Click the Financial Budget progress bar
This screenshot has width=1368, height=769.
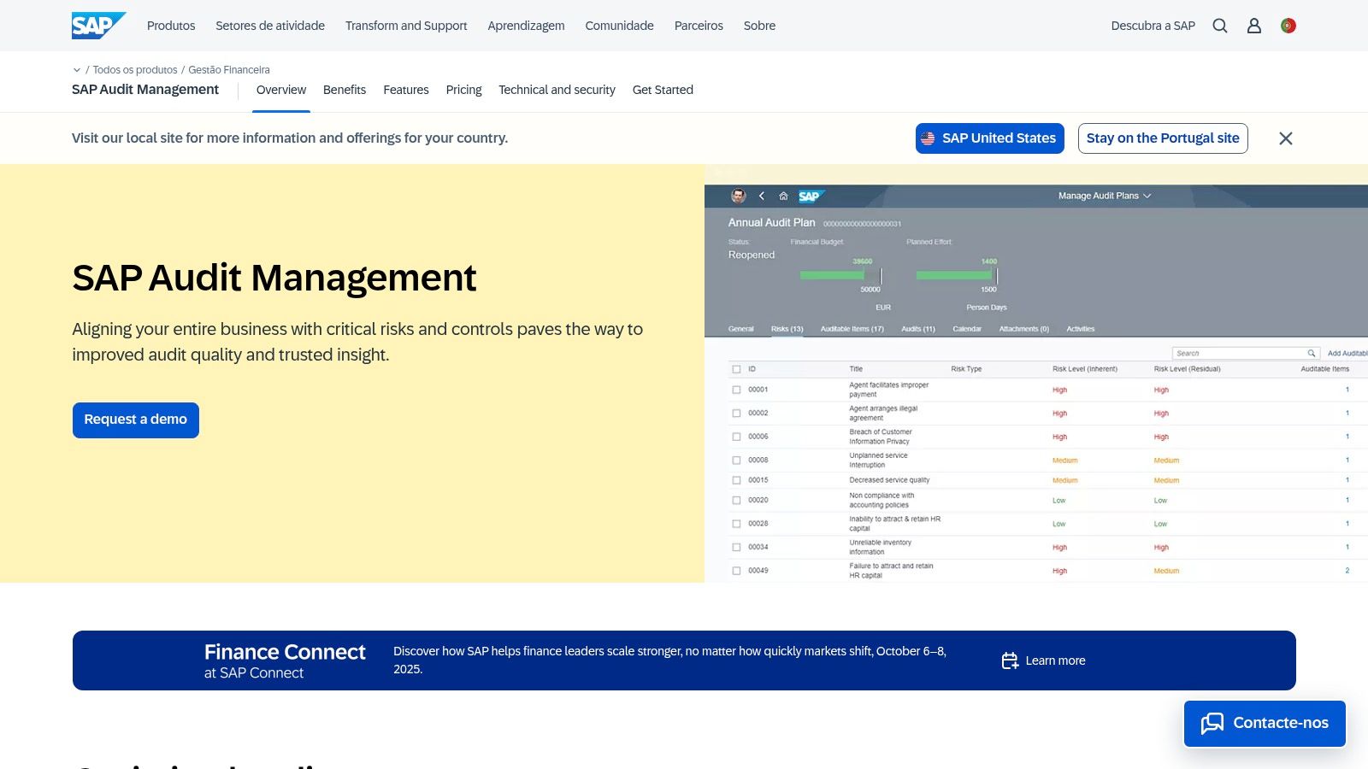840,275
